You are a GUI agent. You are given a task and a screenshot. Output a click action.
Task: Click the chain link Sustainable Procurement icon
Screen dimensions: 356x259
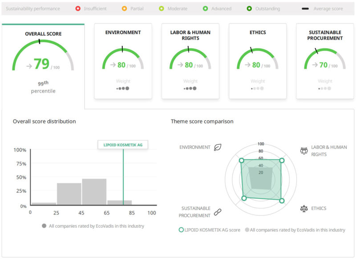pos(218,212)
